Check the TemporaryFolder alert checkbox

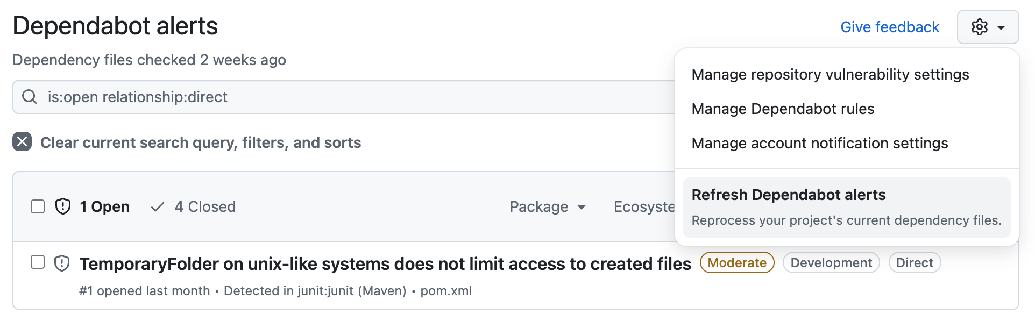click(38, 262)
